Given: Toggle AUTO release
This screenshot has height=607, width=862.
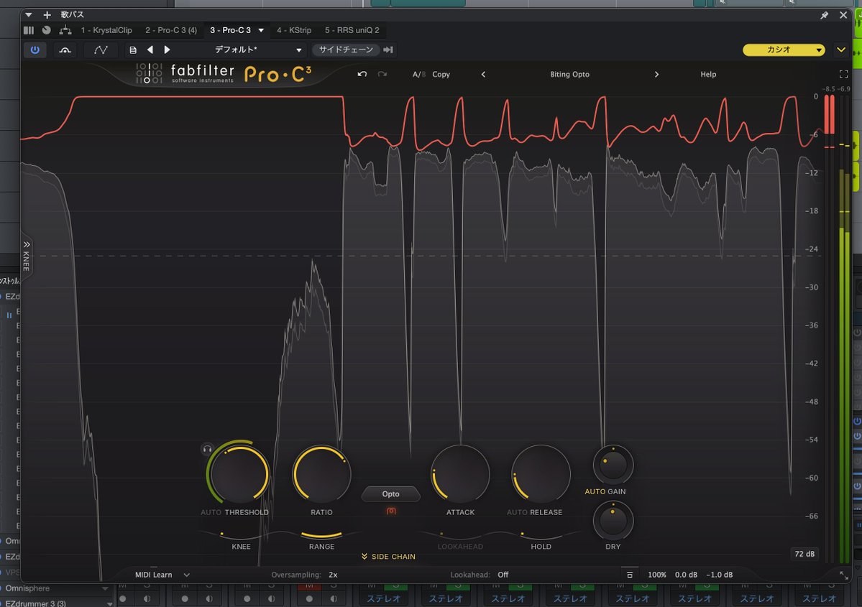Looking at the screenshot, I should (x=517, y=512).
